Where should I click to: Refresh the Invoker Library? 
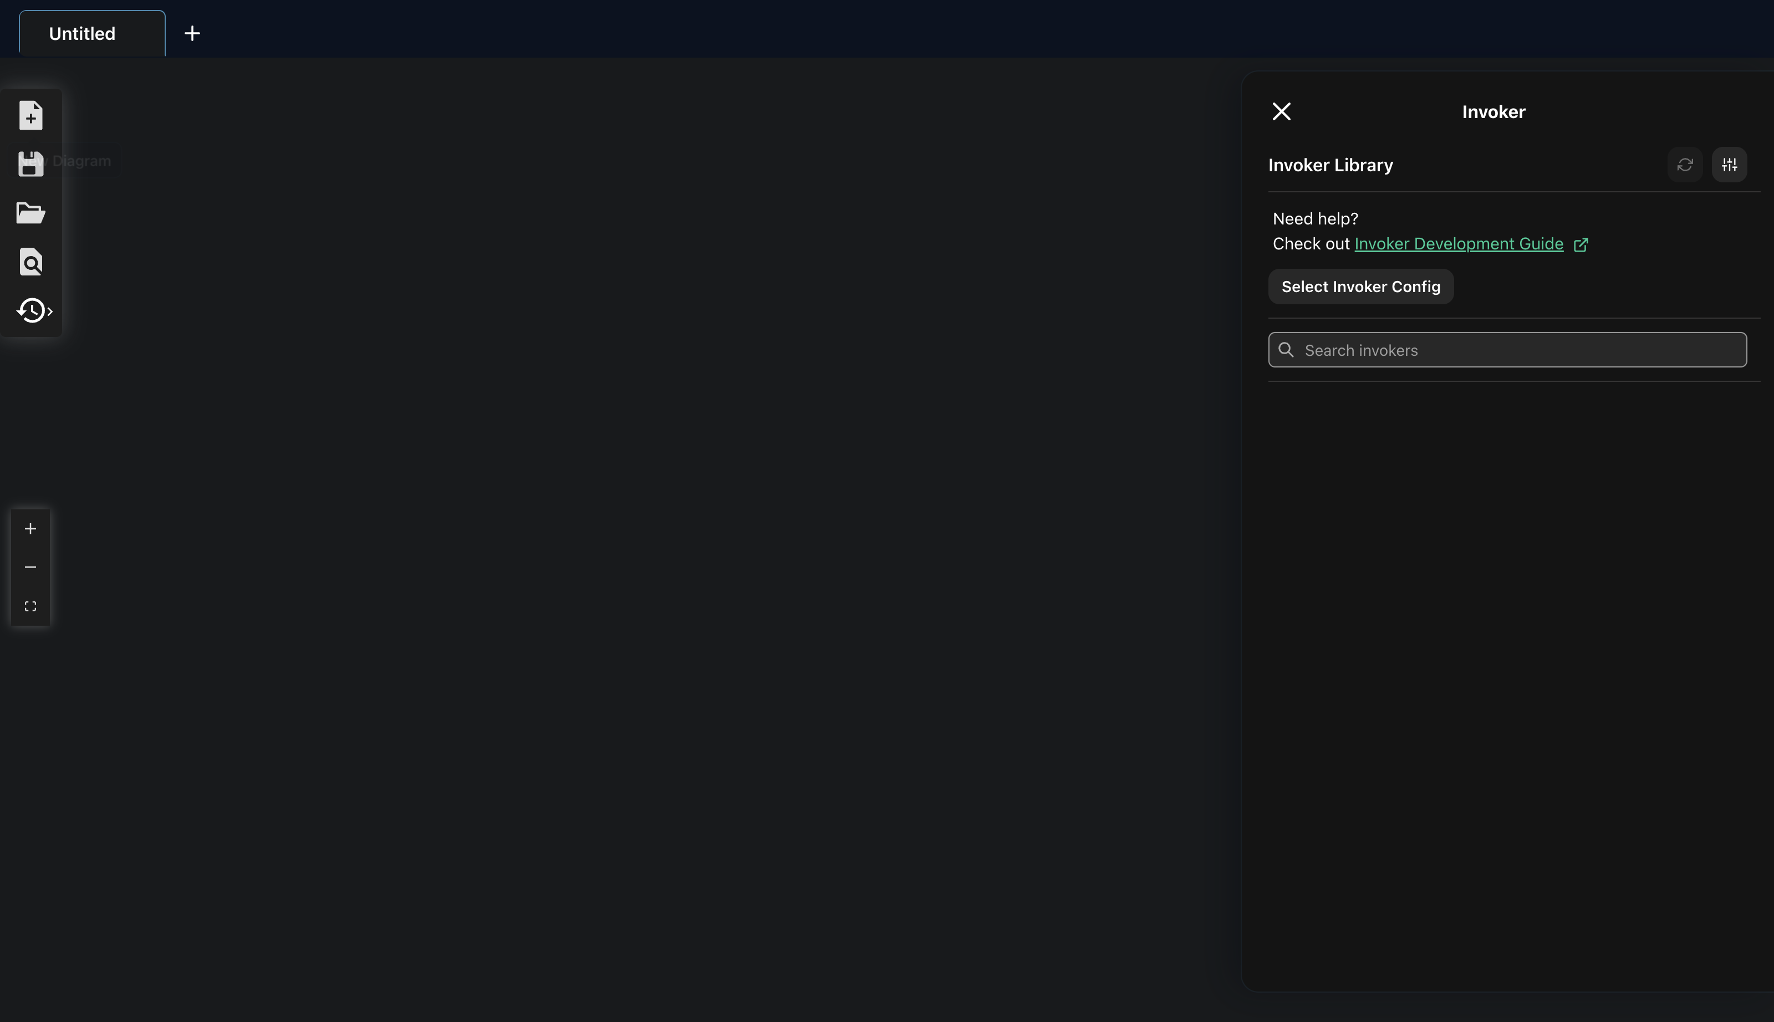[1685, 165]
